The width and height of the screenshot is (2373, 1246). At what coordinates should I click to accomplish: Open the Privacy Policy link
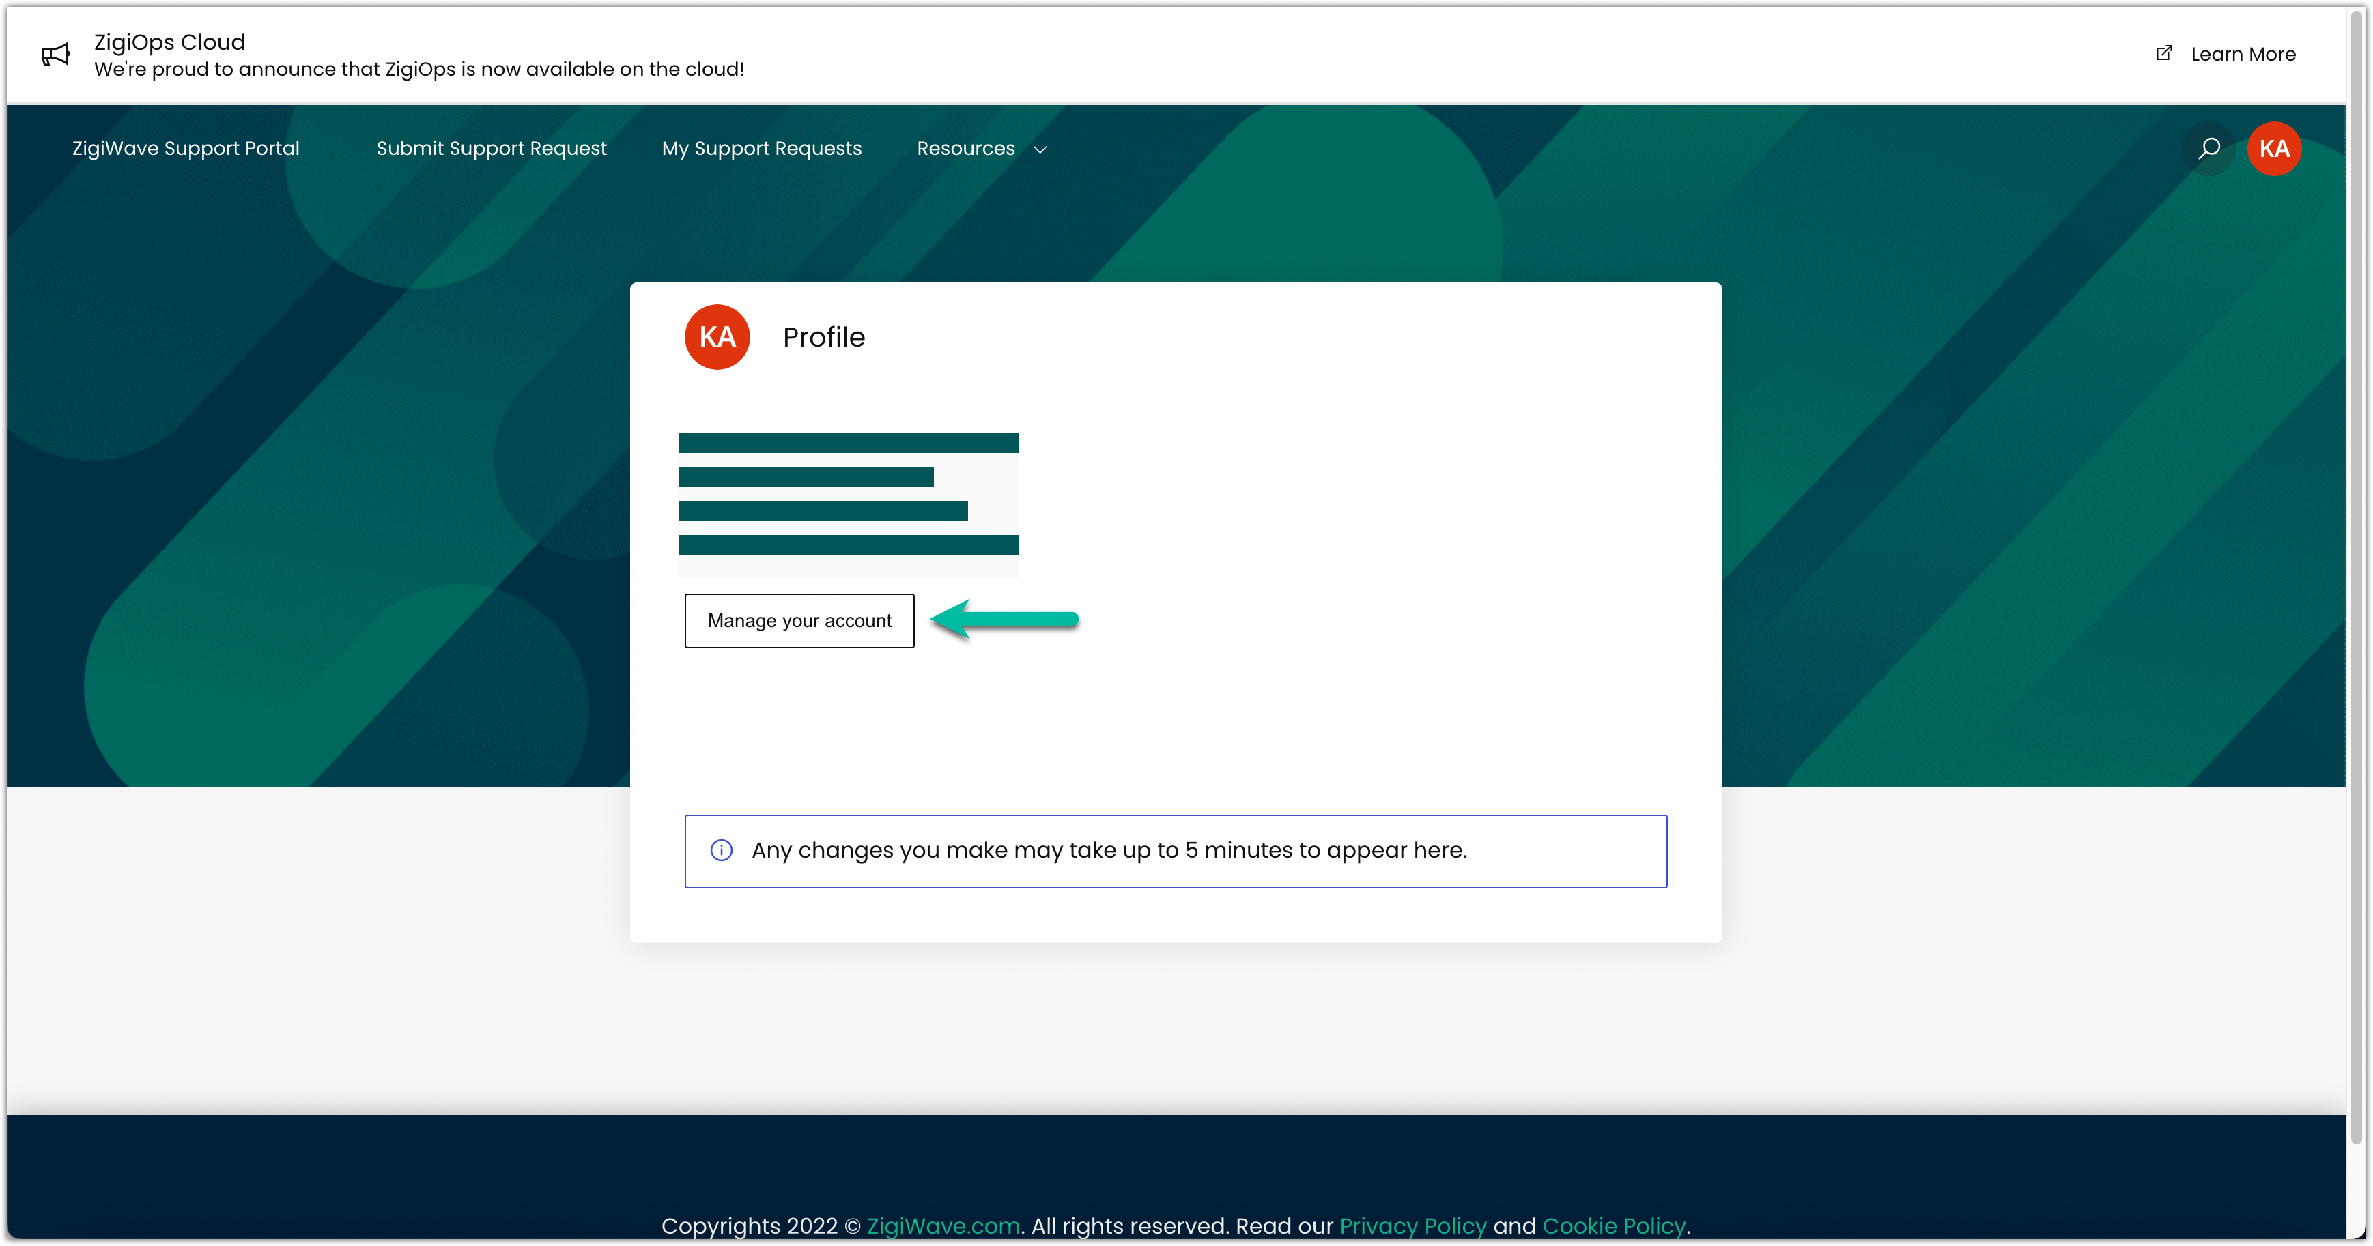[1412, 1226]
